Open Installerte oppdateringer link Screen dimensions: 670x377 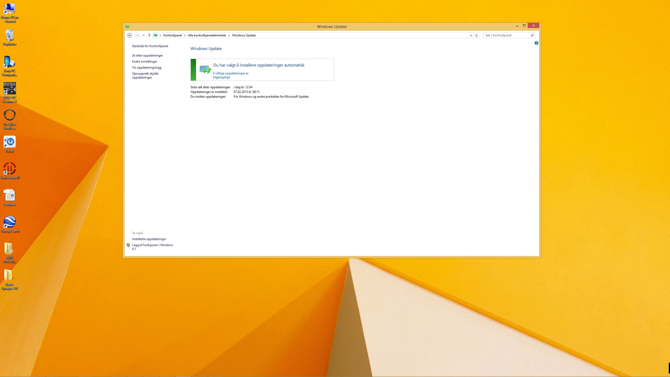coord(149,239)
